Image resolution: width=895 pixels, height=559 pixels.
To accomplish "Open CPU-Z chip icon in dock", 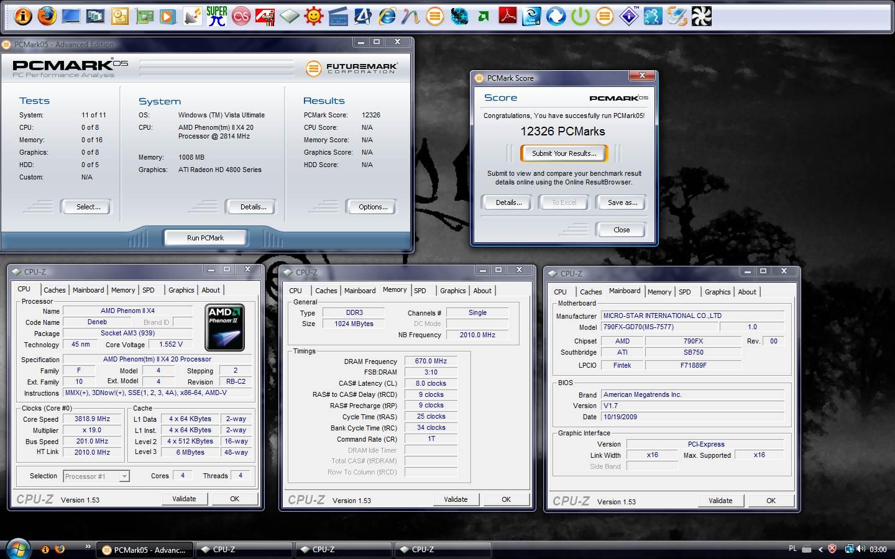I will 290,16.
